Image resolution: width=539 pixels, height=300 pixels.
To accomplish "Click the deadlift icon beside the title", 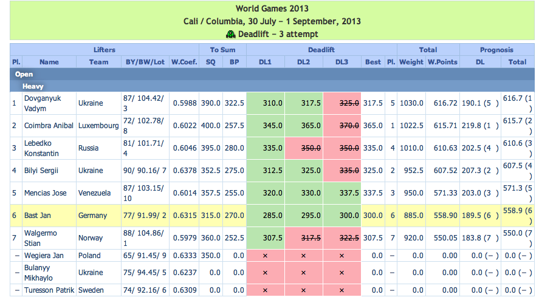I will 230,34.
